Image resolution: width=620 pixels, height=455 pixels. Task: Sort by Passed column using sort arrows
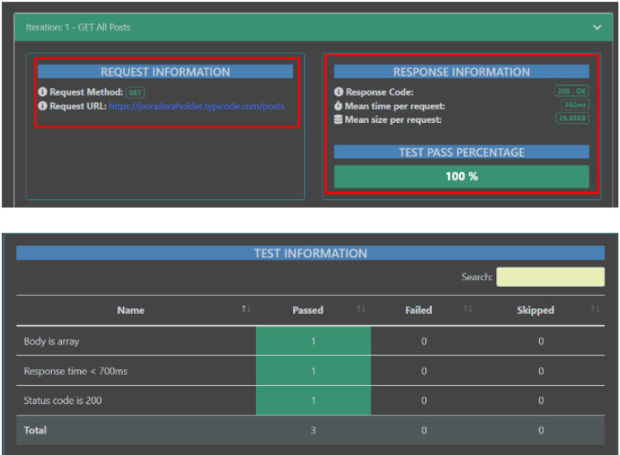[x=360, y=309]
